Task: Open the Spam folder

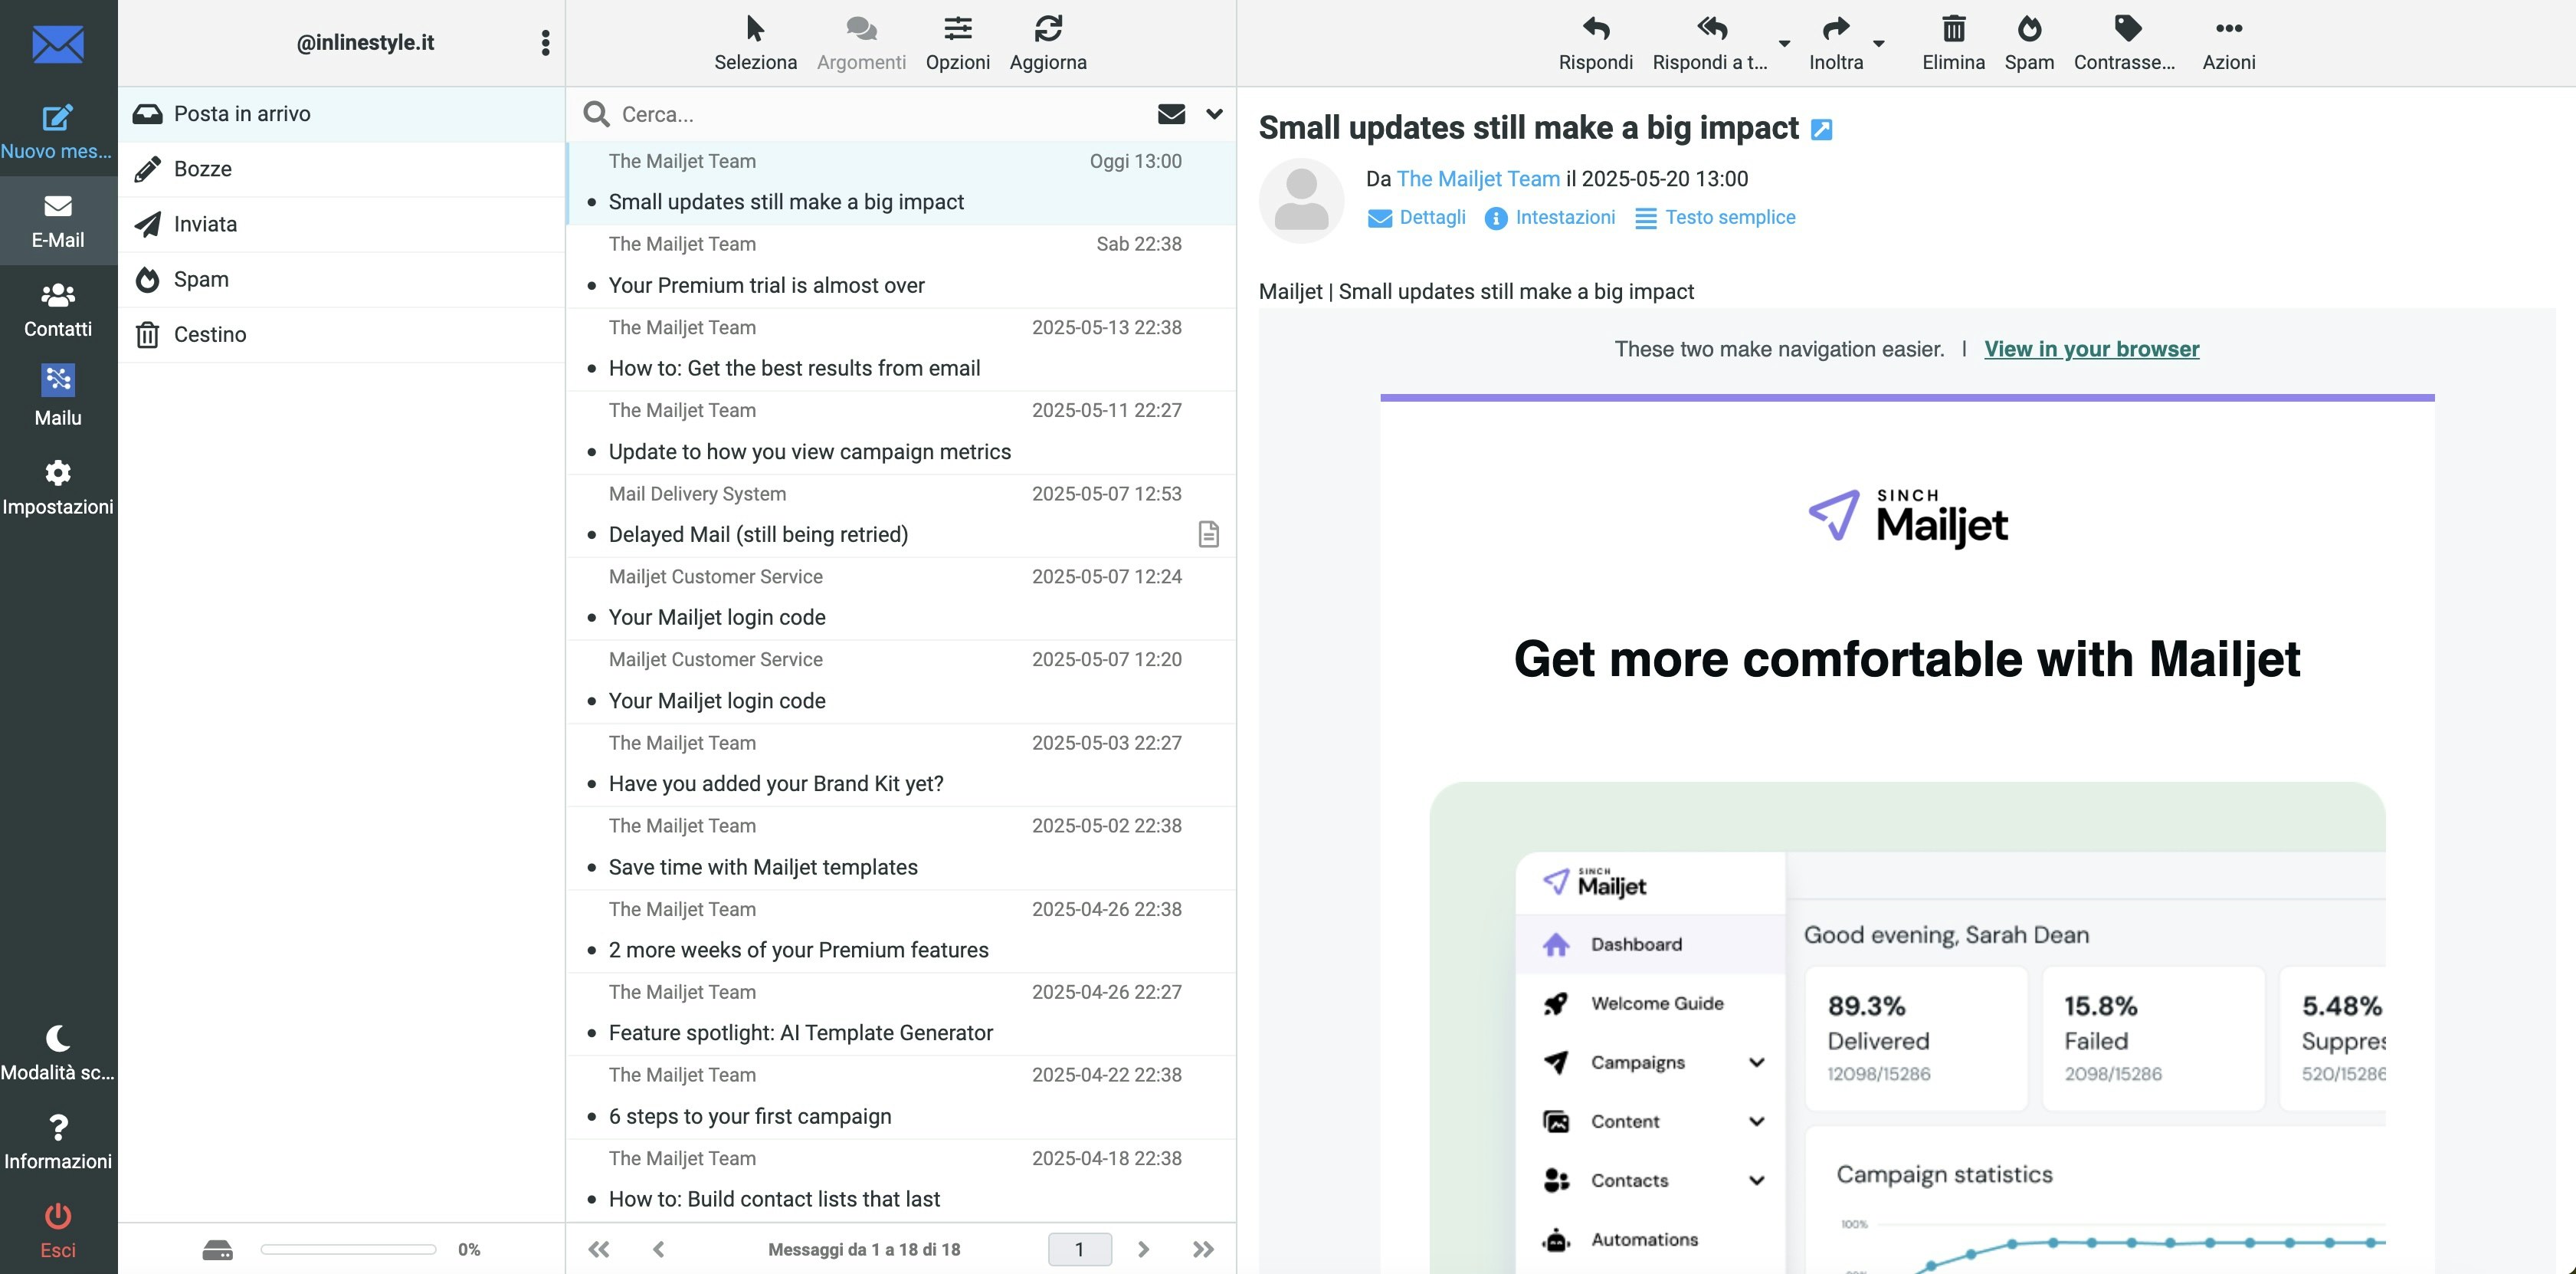Action: coord(201,279)
